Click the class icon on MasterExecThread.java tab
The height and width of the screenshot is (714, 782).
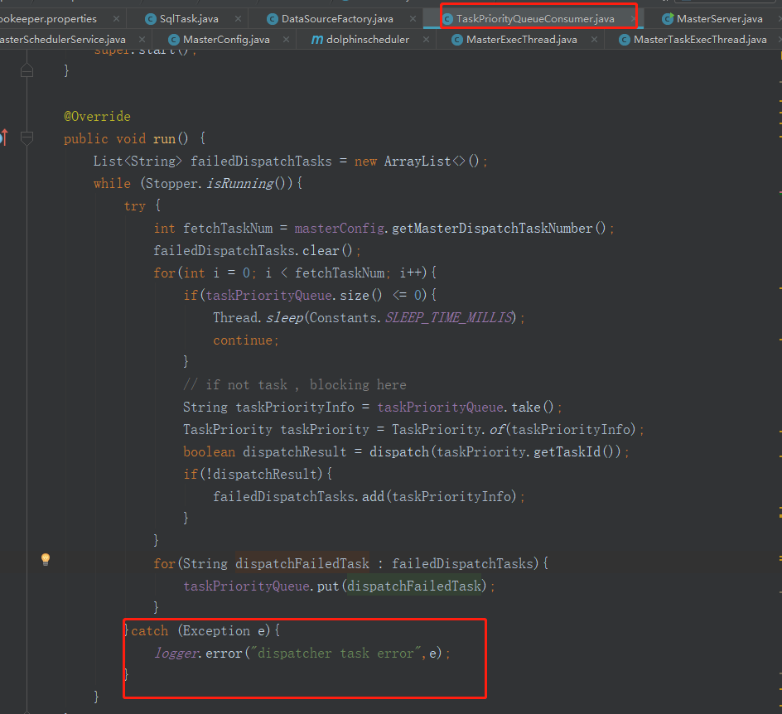[x=456, y=40]
